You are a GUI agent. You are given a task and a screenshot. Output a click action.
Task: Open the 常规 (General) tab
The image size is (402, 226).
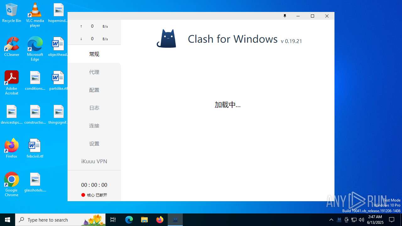[94, 54]
